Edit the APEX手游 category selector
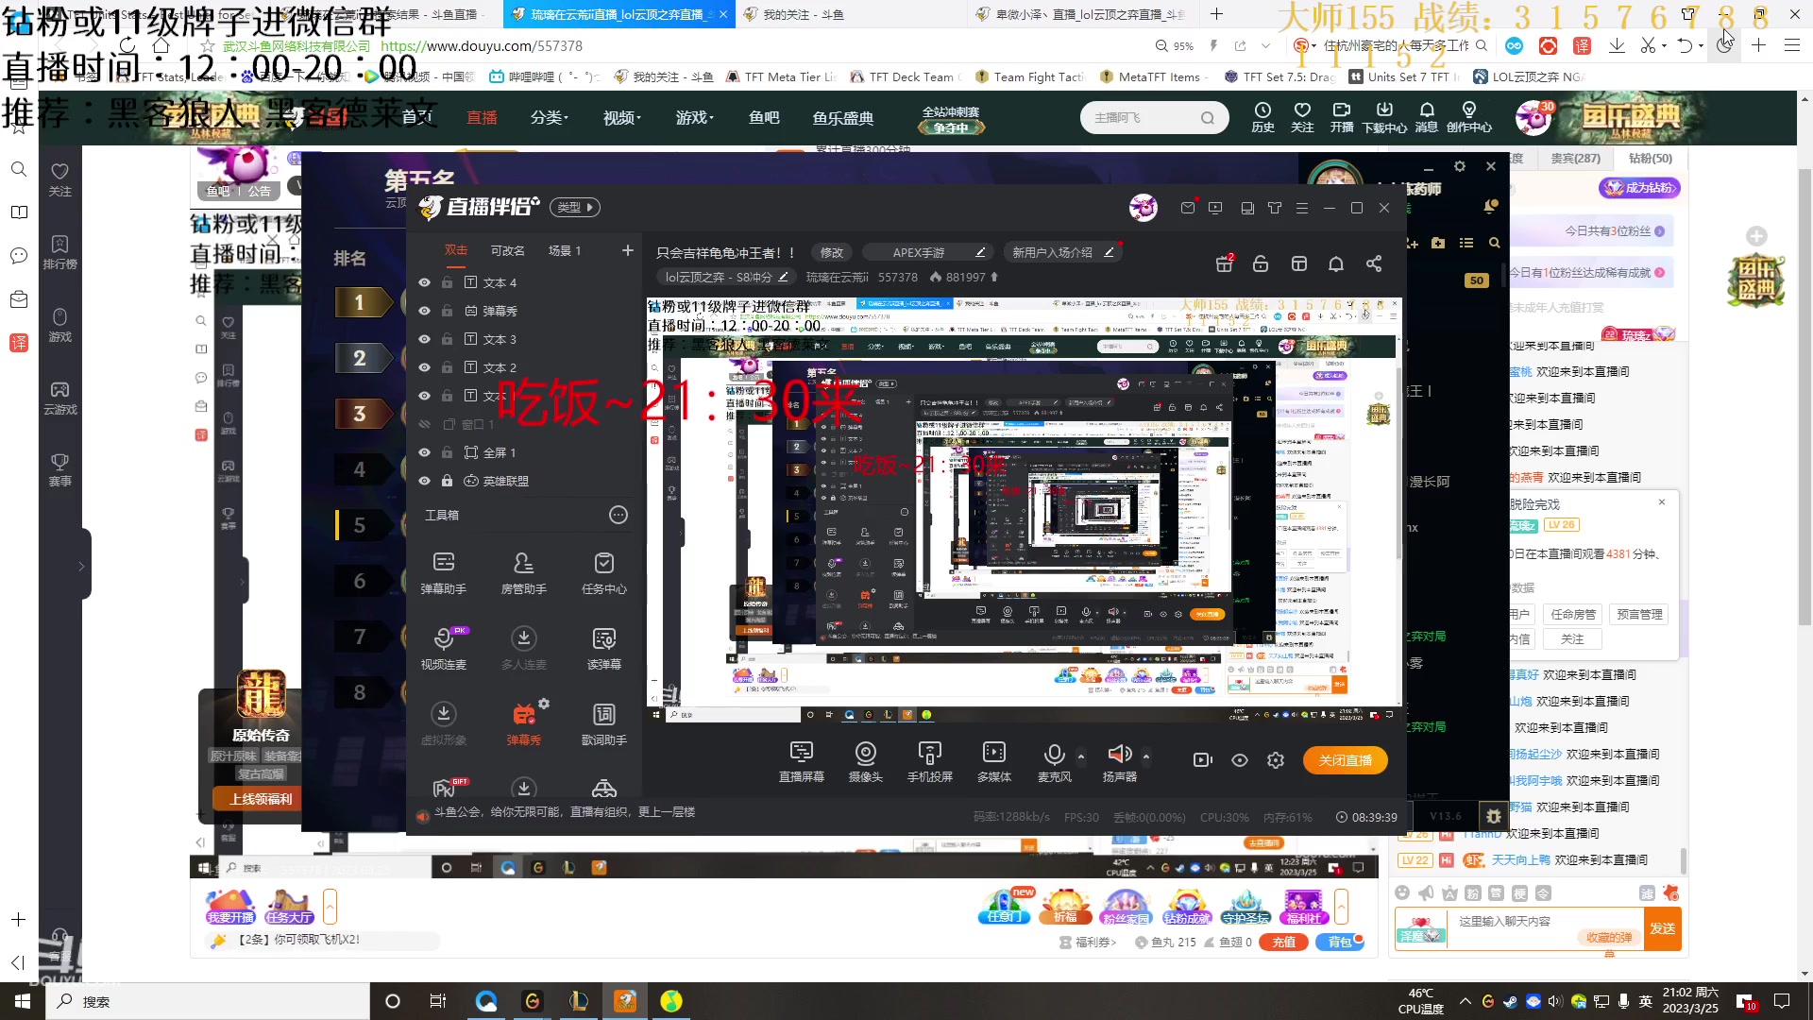 tap(930, 252)
